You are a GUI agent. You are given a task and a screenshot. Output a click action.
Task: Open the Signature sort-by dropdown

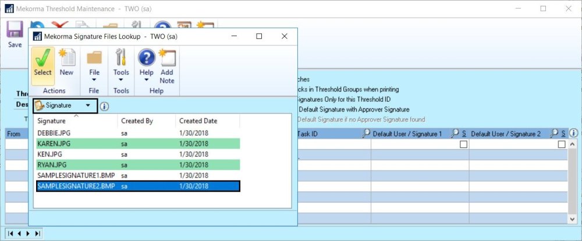click(65, 106)
